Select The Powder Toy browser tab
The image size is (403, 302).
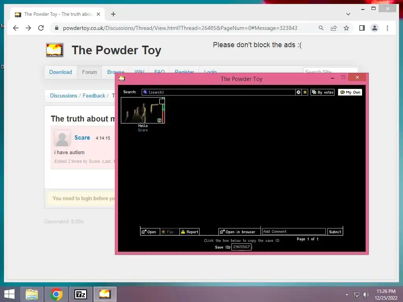click(57, 14)
